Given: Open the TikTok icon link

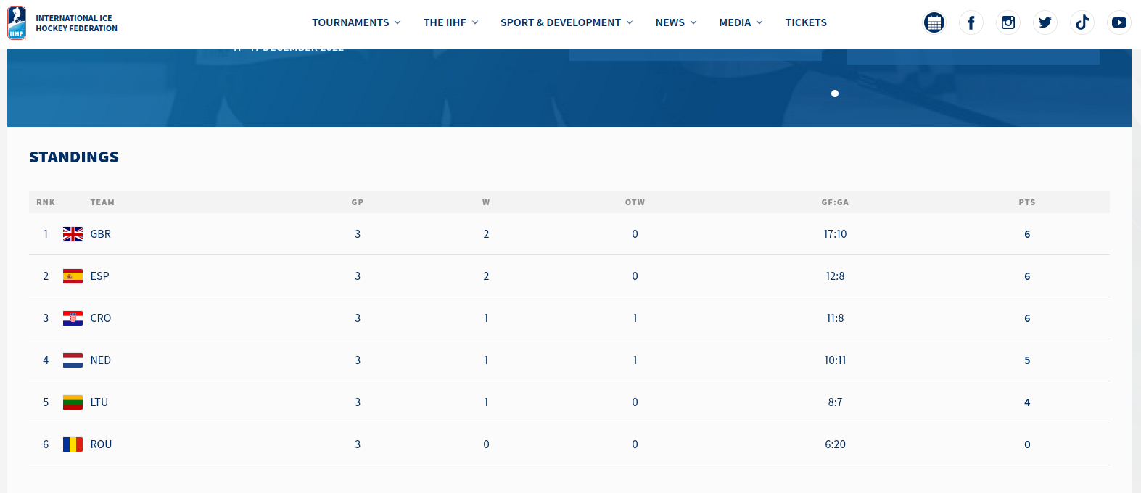Looking at the screenshot, I should [x=1082, y=22].
